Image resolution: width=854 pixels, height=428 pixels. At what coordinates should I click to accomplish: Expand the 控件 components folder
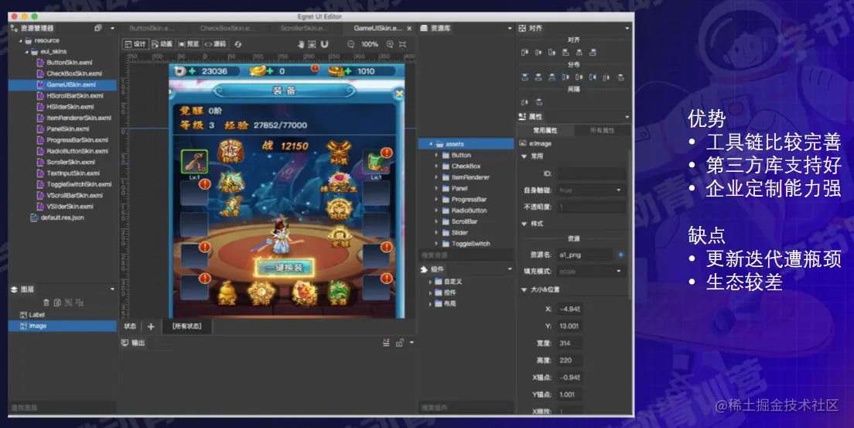click(430, 293)
